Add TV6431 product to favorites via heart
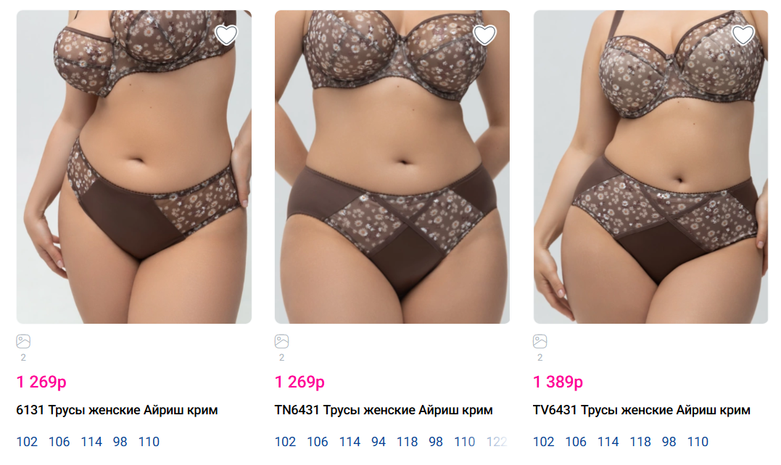 coord(743,35)
